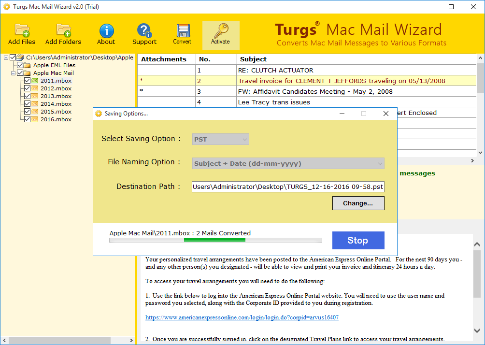Select the Travel invoice for CLEMENT email

click(x=307, y=81)
